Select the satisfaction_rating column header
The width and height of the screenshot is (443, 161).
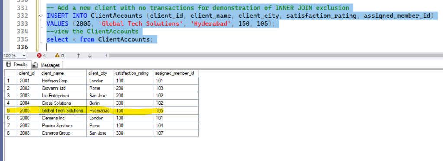[x=133, y=73]
